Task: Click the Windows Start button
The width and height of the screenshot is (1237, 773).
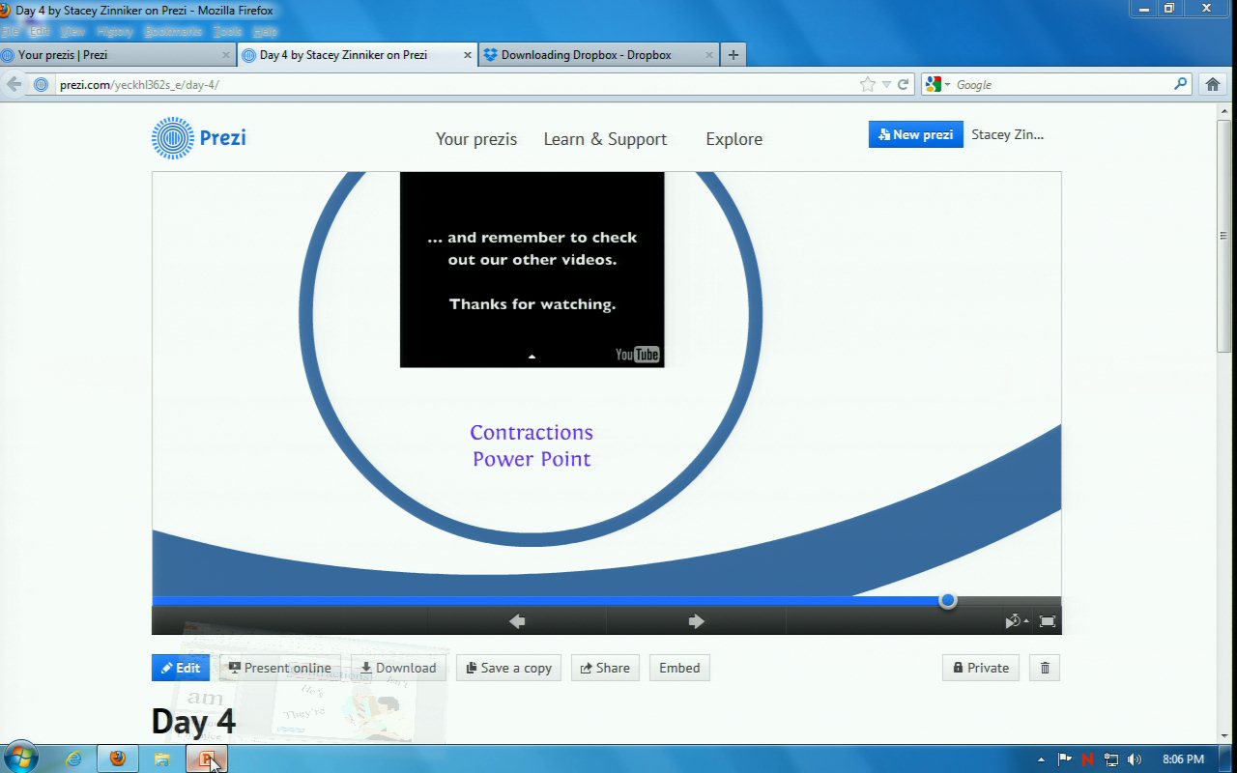Action: [x=20, y=758]
